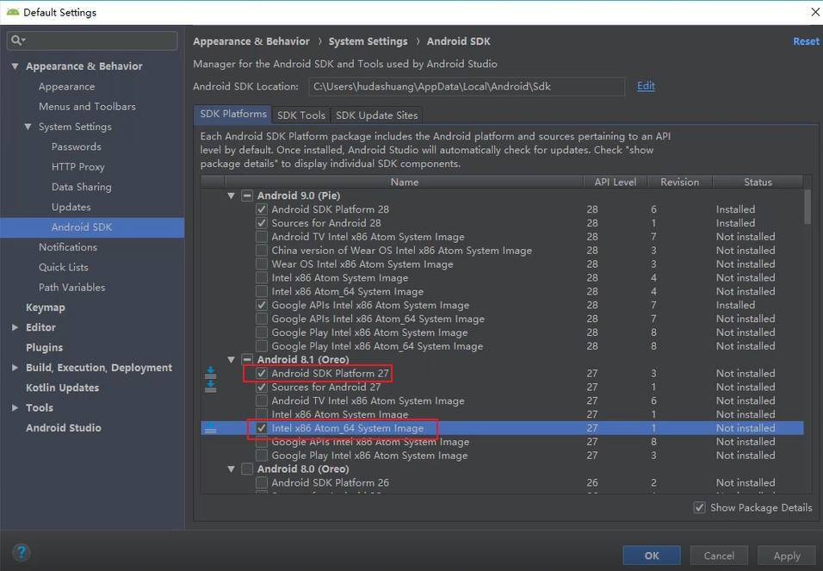Check China version of Wear OS system image
823x571 pixels.
262,250
